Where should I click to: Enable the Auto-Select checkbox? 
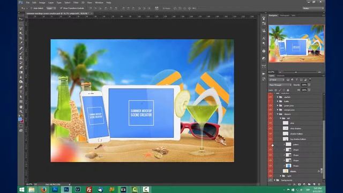tap(32, 8)
